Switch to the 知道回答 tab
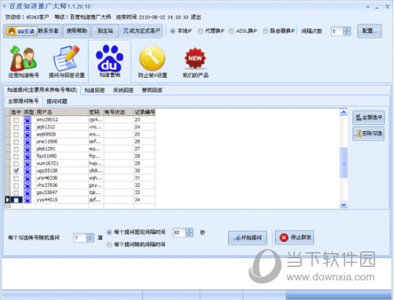394x300 pixels. 94,90
